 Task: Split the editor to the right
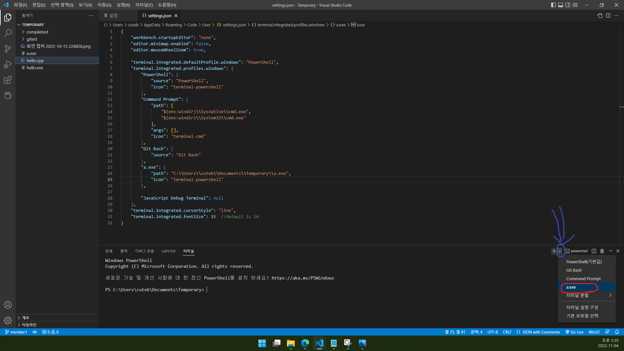pyautogui.click(x=608, y=16)
